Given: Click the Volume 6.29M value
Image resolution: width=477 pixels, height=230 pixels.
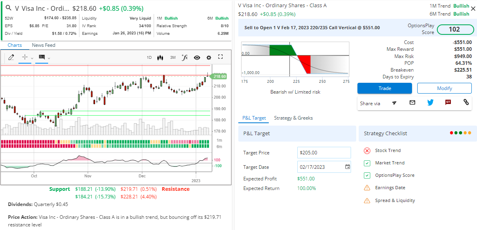Looking at the screenshot, I should (223, 33).
